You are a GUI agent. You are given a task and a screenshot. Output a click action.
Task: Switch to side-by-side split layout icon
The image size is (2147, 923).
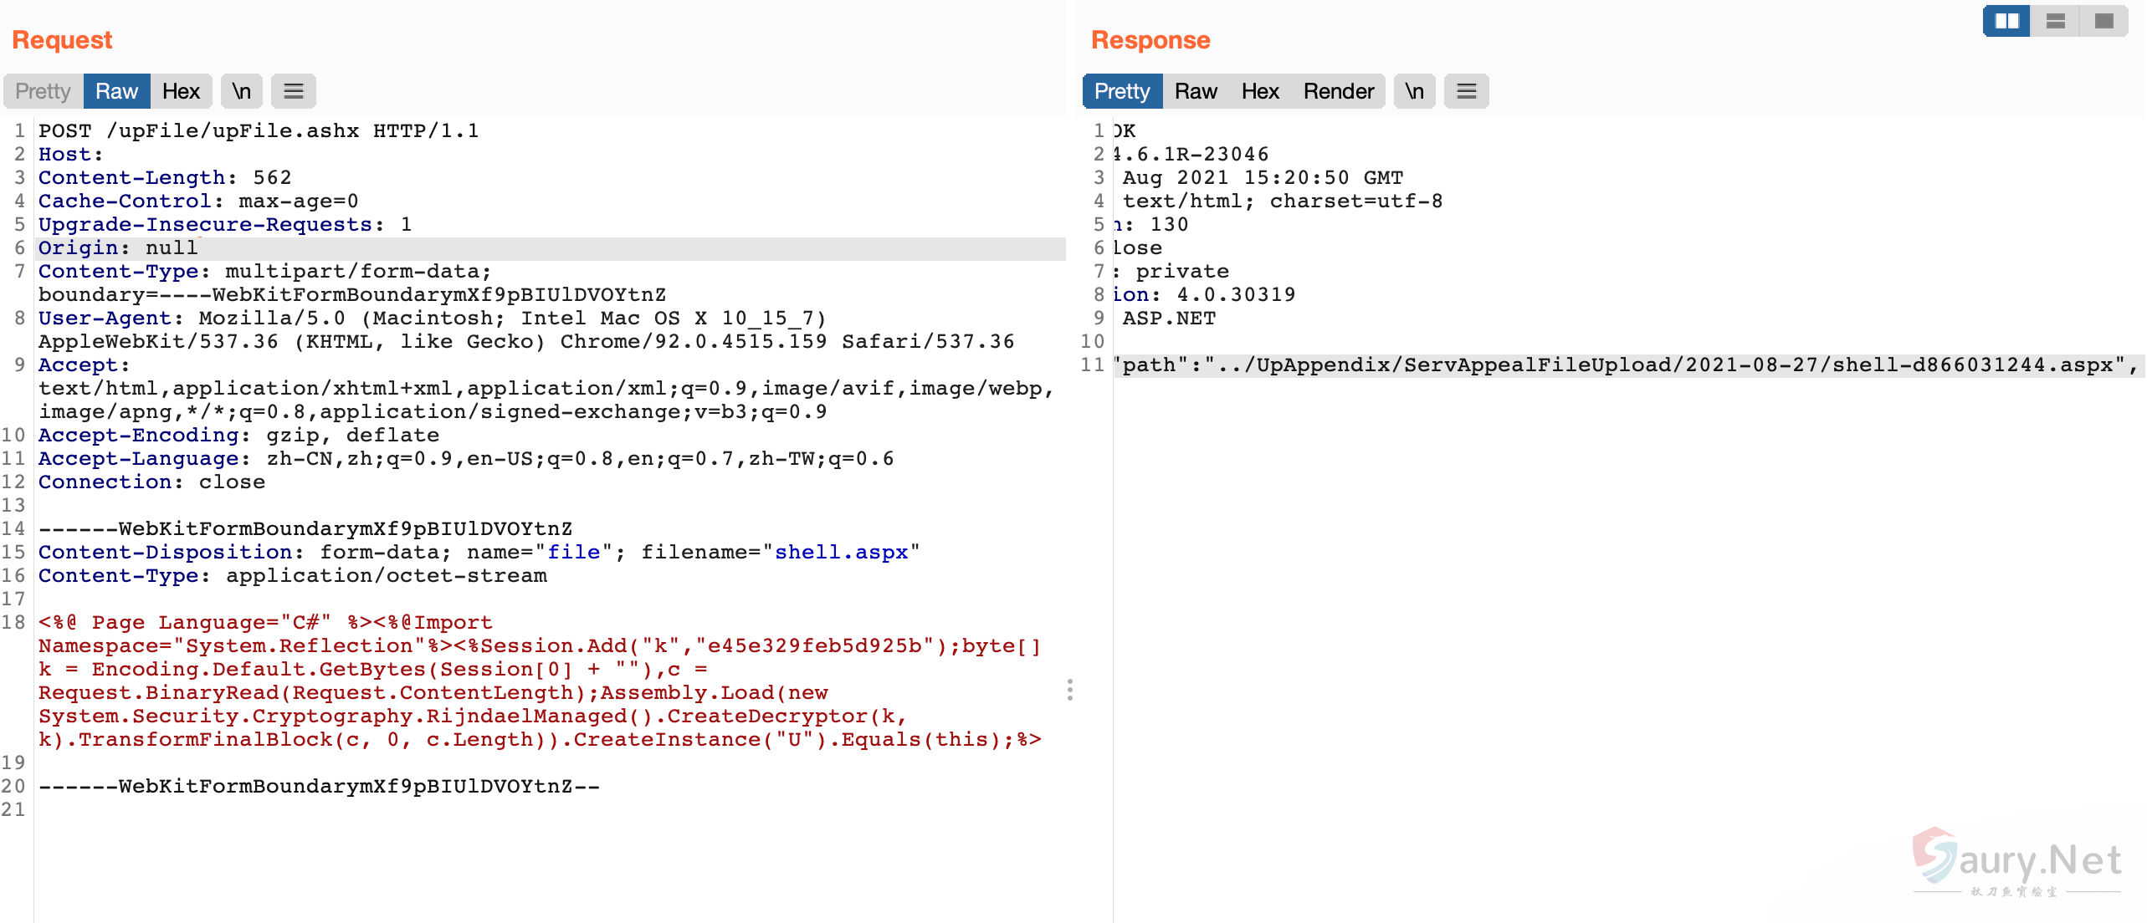click(x=2006, y=21)
